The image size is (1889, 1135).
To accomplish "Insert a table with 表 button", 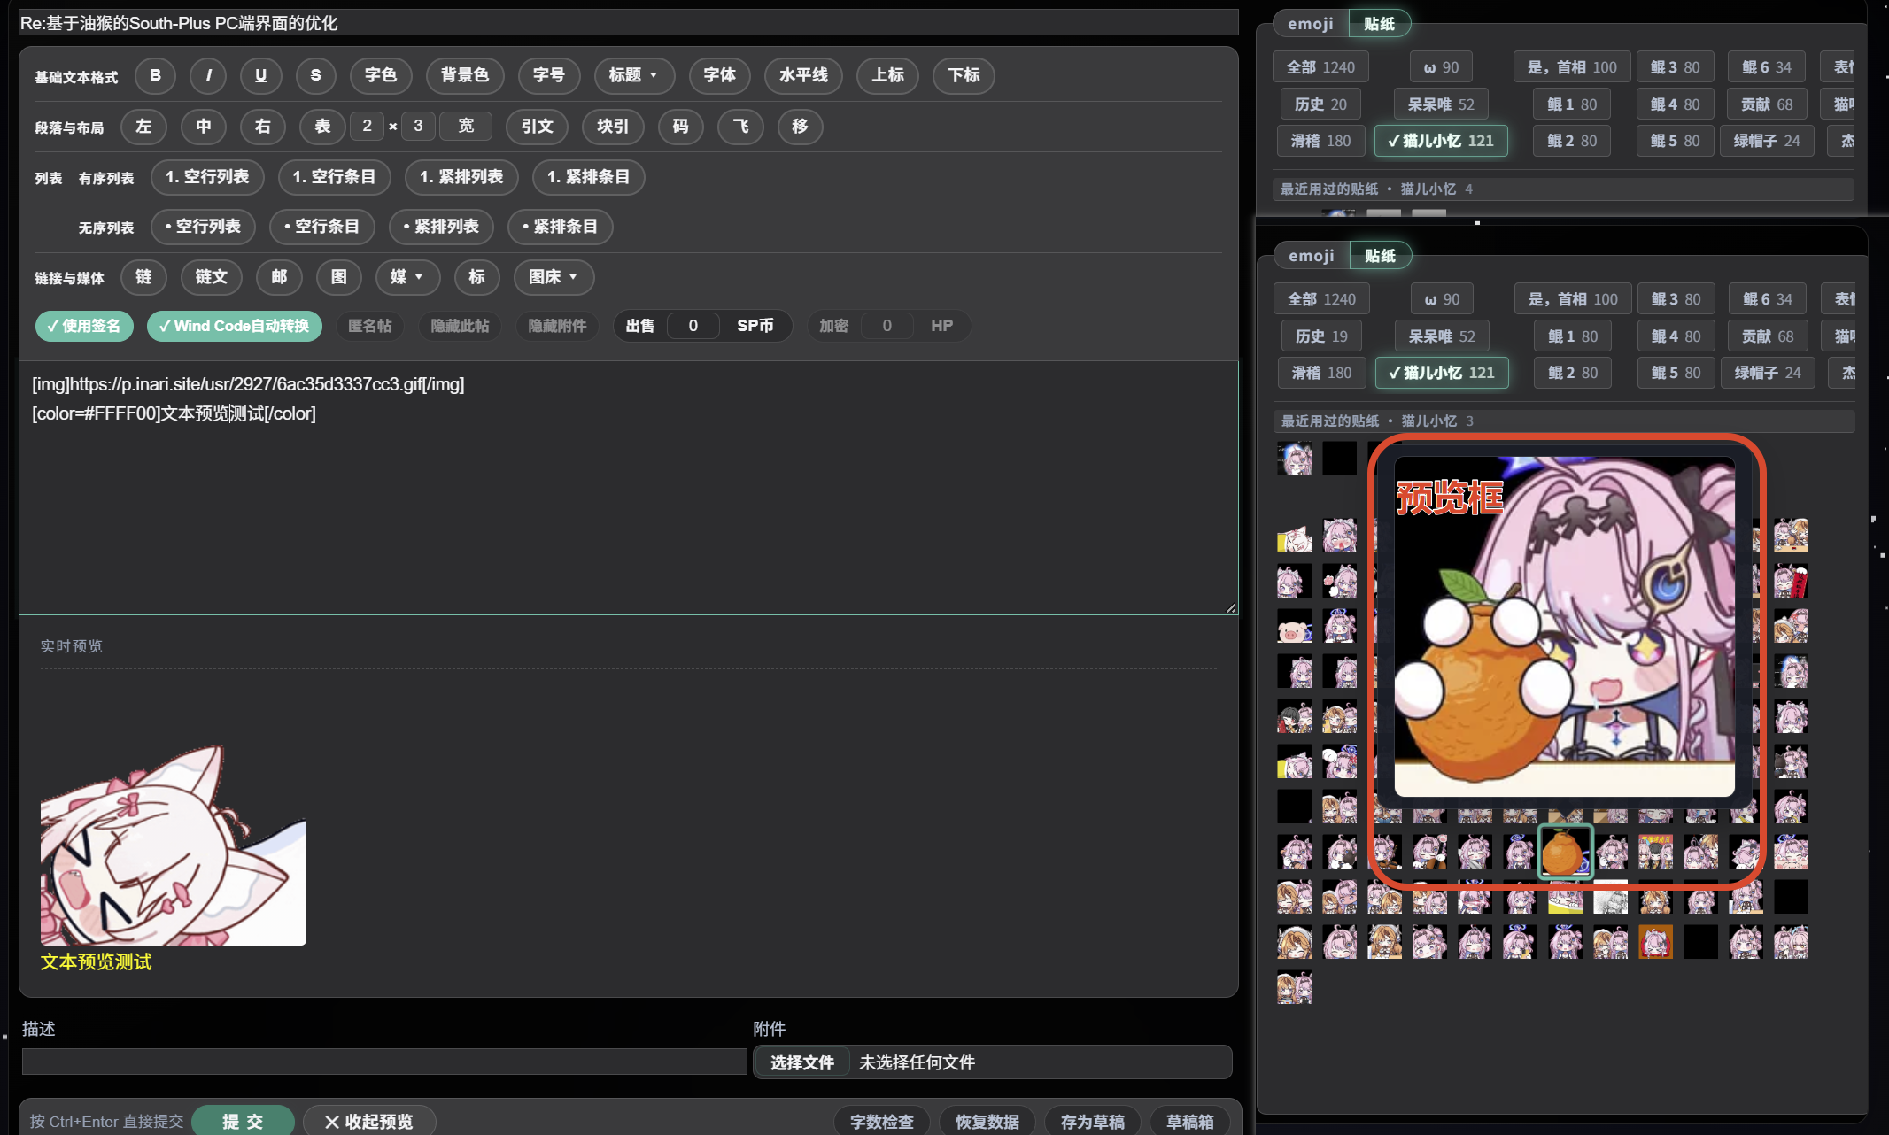I will (322, 127).
